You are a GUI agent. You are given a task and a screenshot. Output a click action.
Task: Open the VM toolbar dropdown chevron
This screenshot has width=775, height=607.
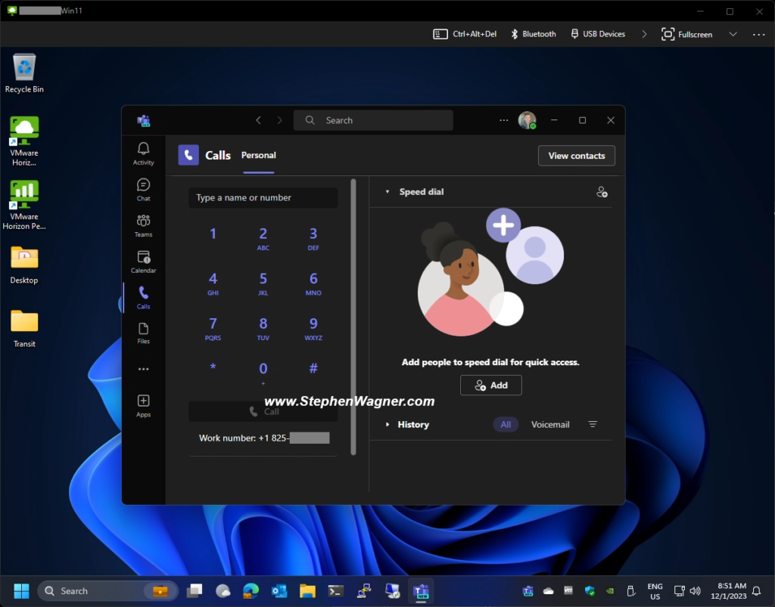(733, 34)
